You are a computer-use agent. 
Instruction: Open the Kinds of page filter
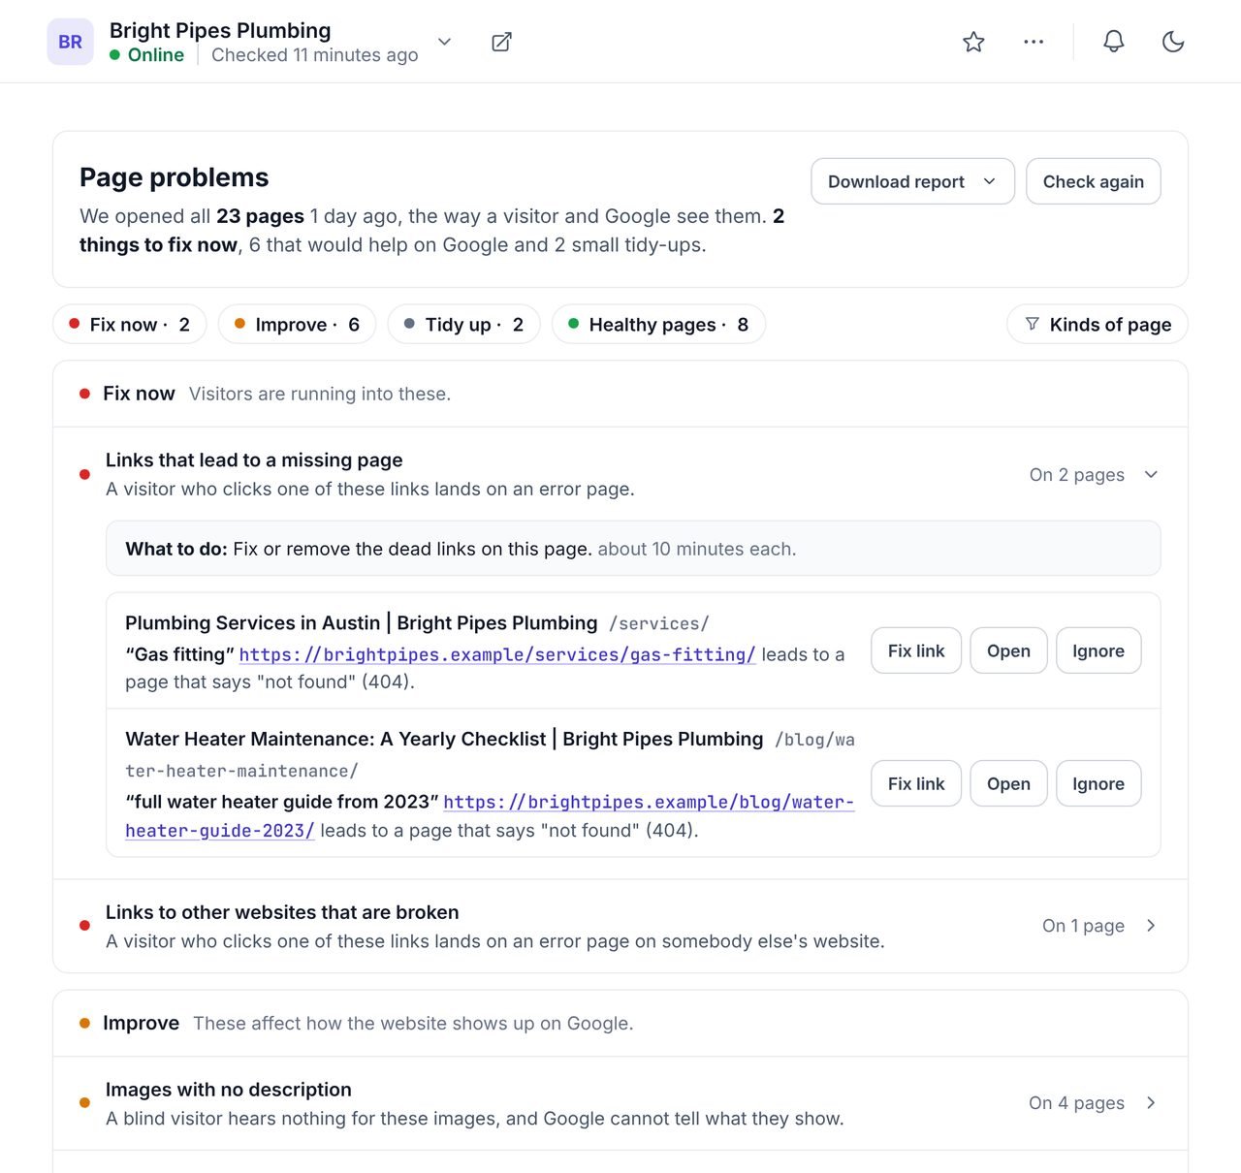(1098, 324)
